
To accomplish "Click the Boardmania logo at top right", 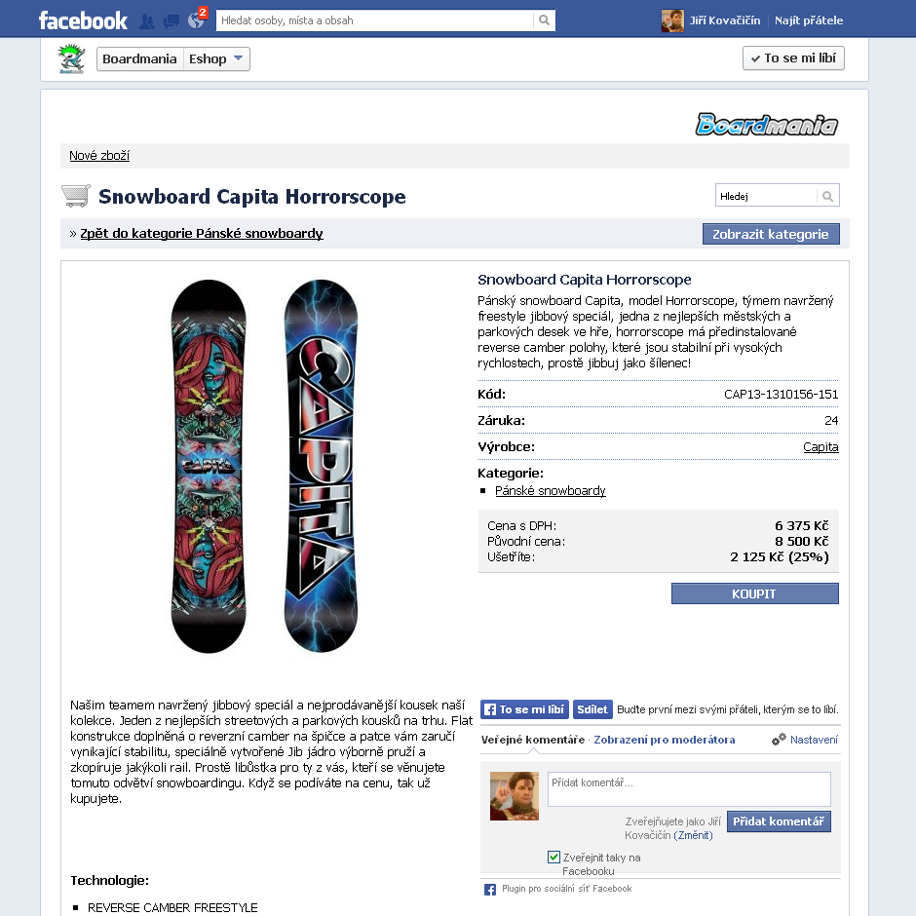I will pos(767,124).
